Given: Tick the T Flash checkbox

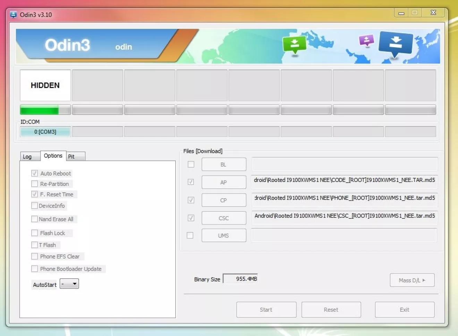Looking at the screenshot, I should [34, 245].
